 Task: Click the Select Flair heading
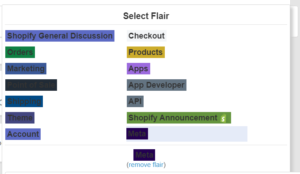coord(146,16)
